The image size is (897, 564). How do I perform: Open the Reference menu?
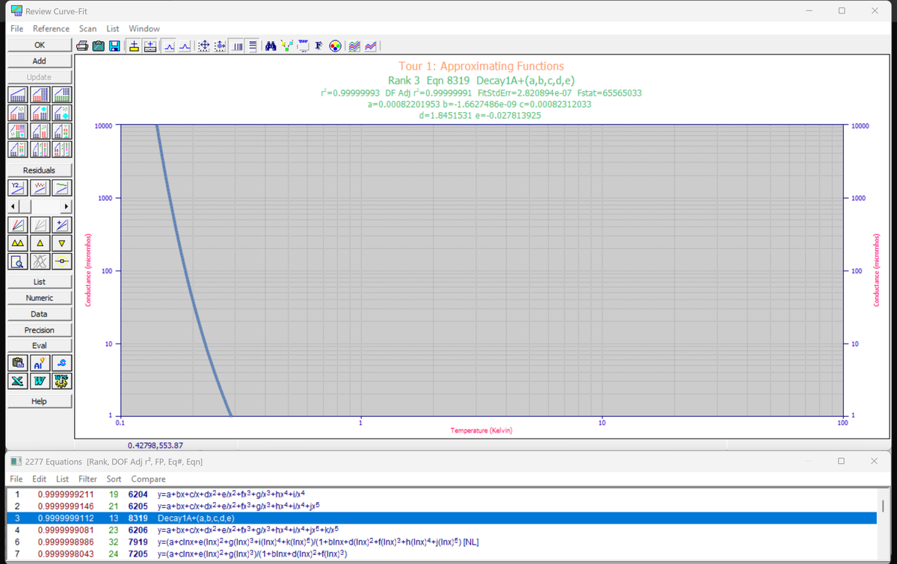click(x=51, y=28)
